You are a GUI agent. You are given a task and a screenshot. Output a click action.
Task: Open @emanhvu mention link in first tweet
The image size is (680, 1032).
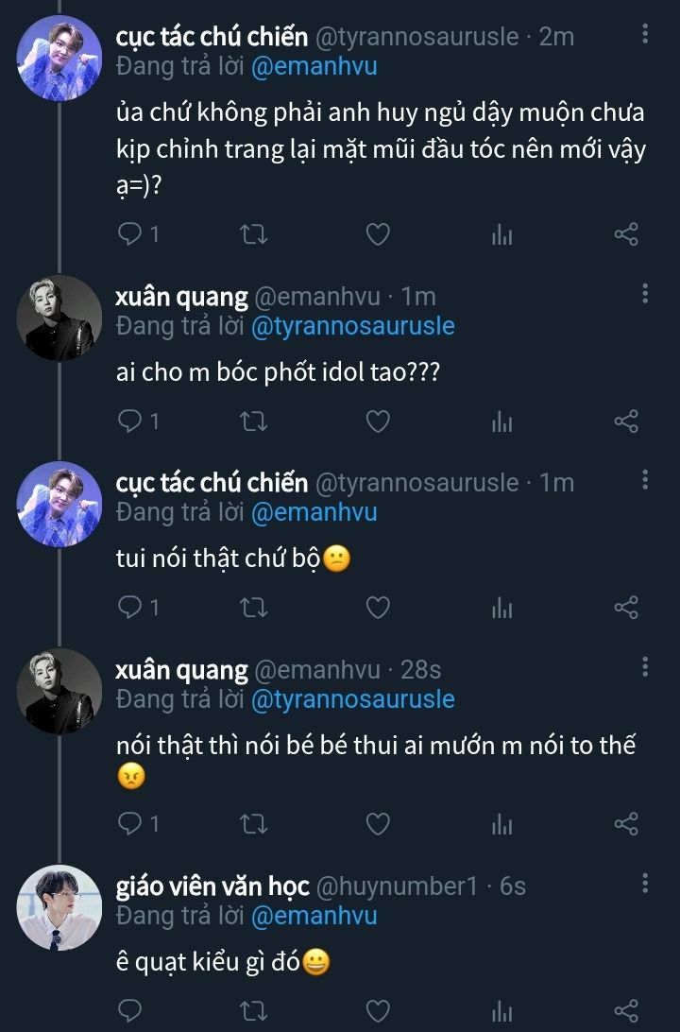pos(312,67)
